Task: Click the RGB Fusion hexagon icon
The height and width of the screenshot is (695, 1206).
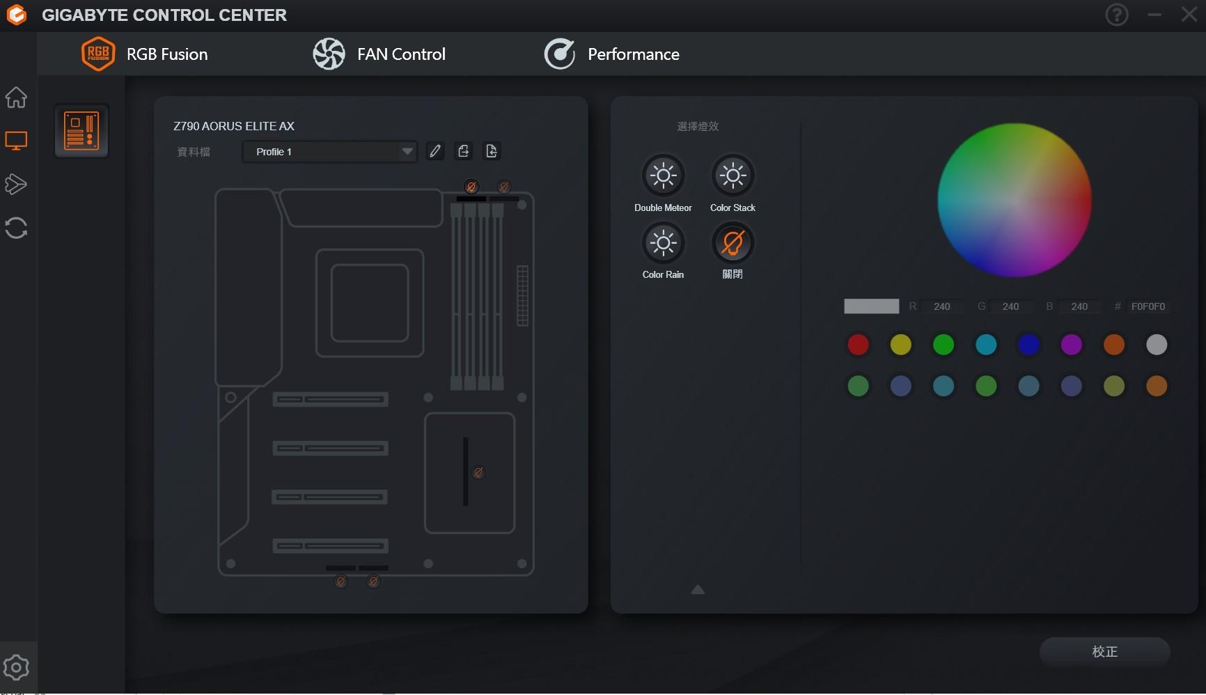Action: point(98,54)
